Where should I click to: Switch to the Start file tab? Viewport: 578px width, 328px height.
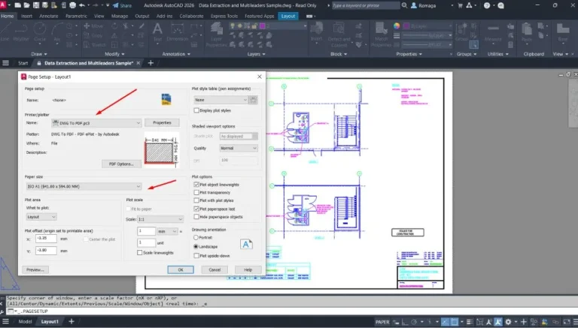tap(23, 63)
